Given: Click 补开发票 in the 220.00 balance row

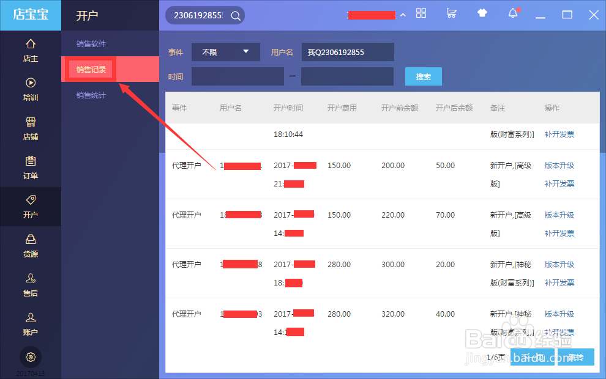Looking at the screenshot, I should [559, 233].
